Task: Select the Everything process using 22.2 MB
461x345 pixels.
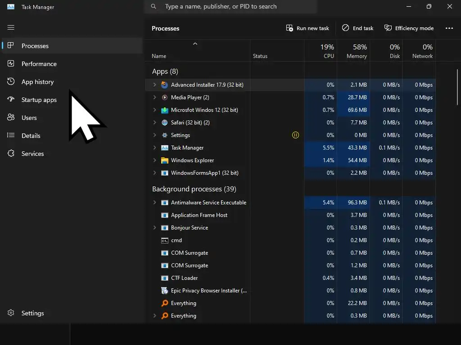Action: 290,303
